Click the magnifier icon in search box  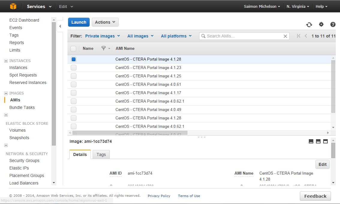(203, 36)
